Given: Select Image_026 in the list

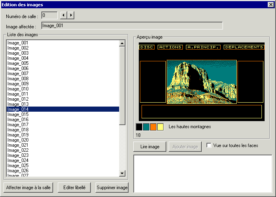Looking at the screenshot, I should (63, 170).
